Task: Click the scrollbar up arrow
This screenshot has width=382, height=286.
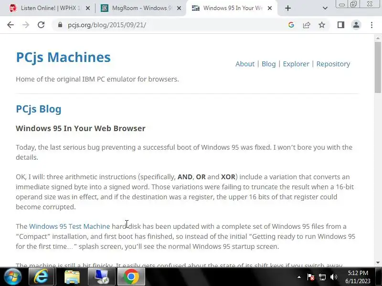Action: pos(378,38)
